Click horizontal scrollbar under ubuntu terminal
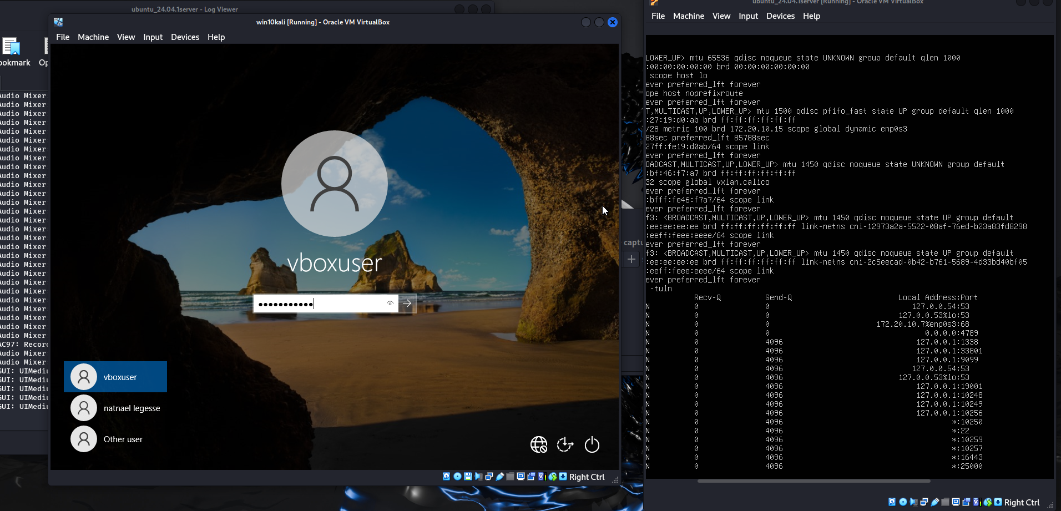1061x511 pixels. coord(814,481)
